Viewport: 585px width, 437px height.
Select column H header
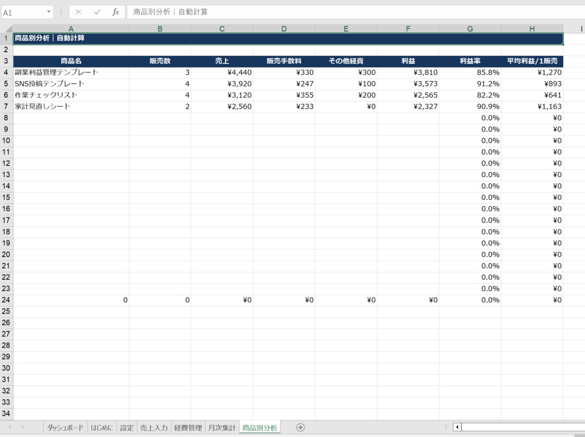tap(532, 29)
